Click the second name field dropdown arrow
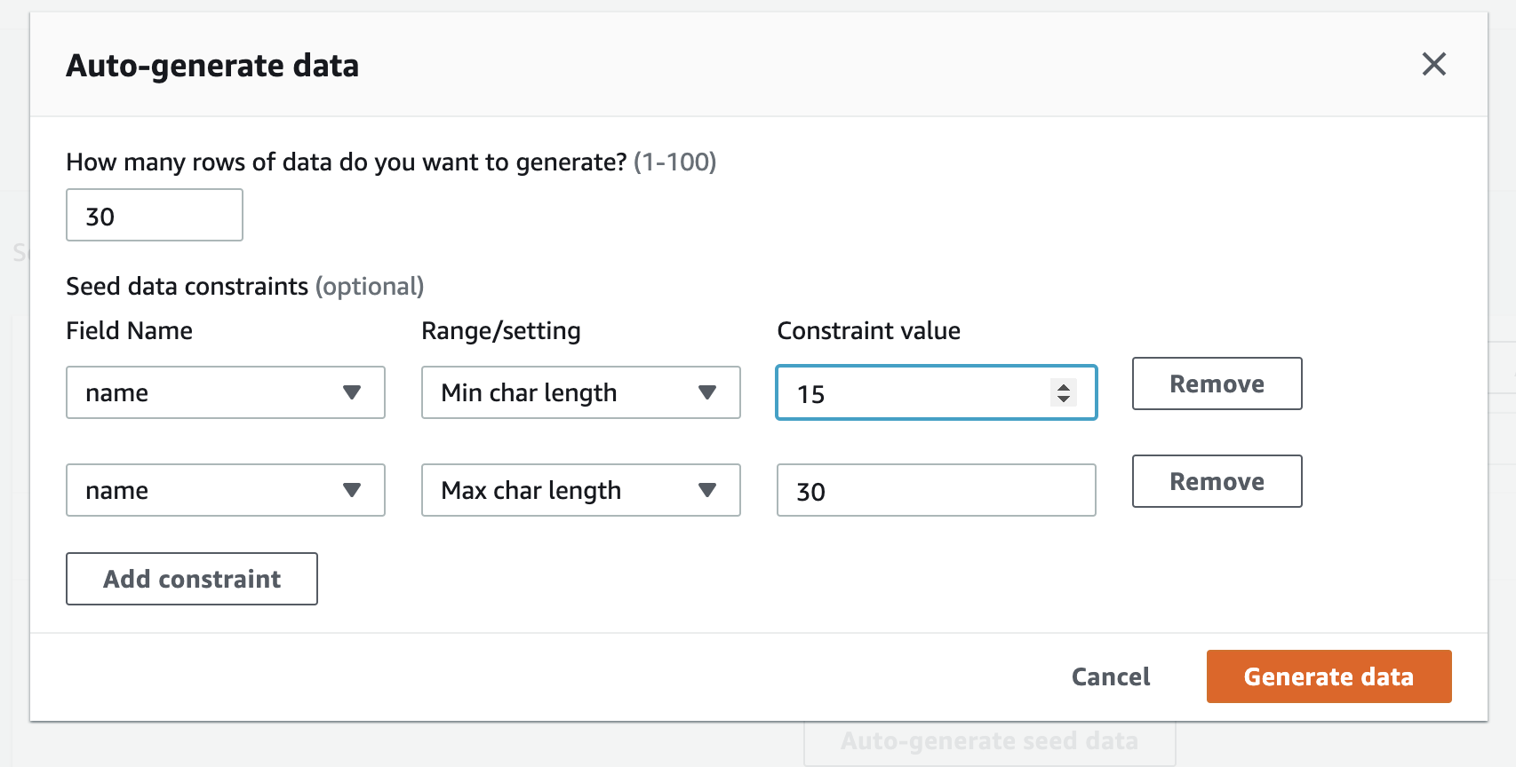Viewport: 1516px width, 767px height. click(x=354, y=490)
